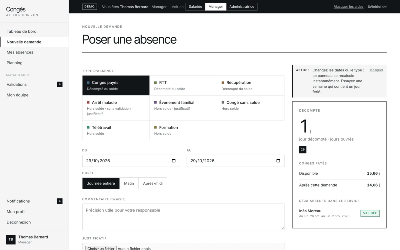Viewport: 400px width, 250px height.
Task: Click the Validations count badge
Action: [x=59, y=84]
